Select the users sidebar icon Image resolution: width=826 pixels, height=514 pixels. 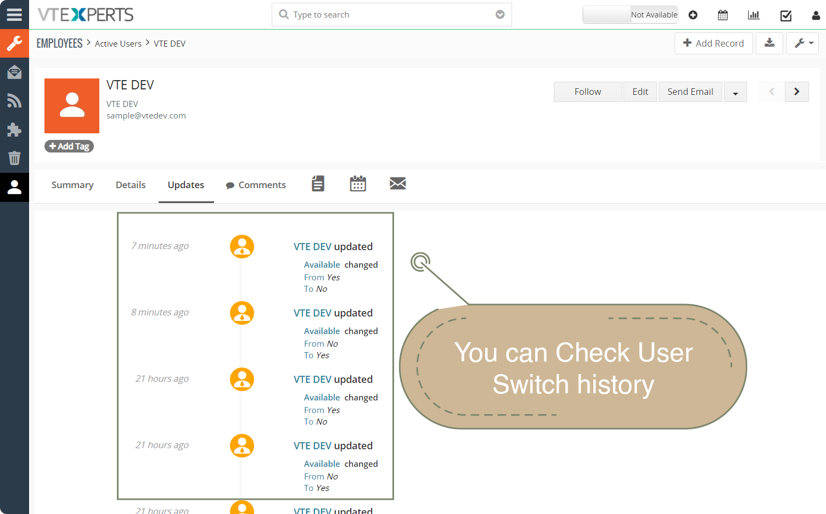(14, 187)
